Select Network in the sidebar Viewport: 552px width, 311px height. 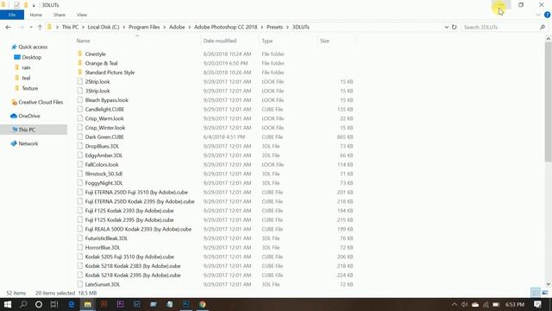coord(28,143)
